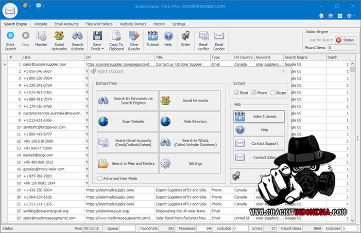Click the Start Search toolbar icon
The width and height of the screenshot is (361, 233).
[x=10, y=36]
